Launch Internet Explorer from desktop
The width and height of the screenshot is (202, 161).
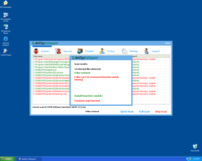coord(6,39)
